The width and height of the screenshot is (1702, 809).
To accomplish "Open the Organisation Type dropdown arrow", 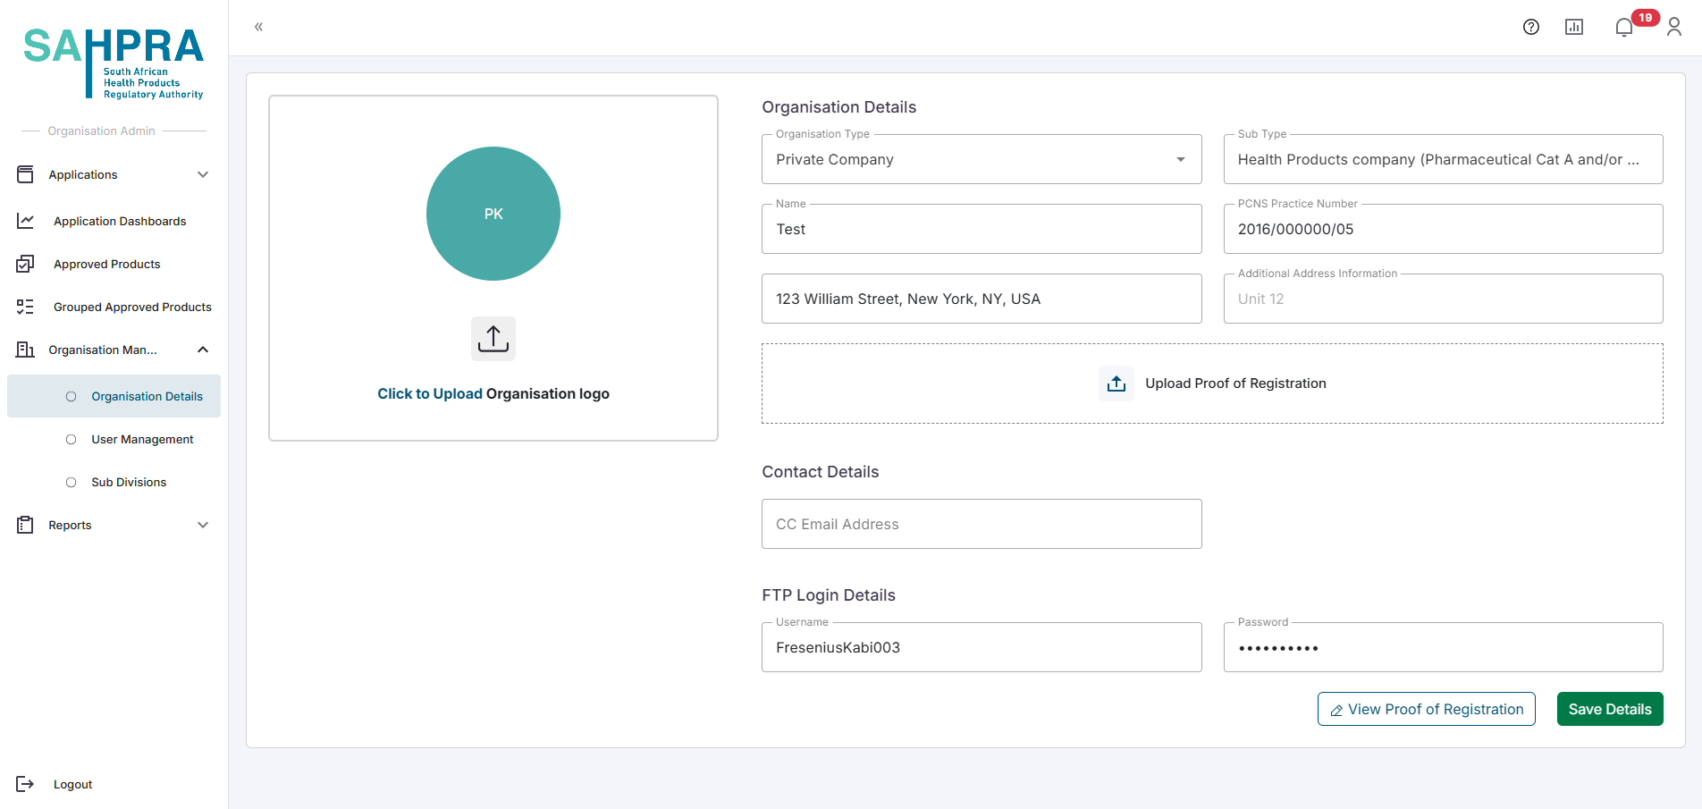I will pyautogui.click(x=1181, y=159).
